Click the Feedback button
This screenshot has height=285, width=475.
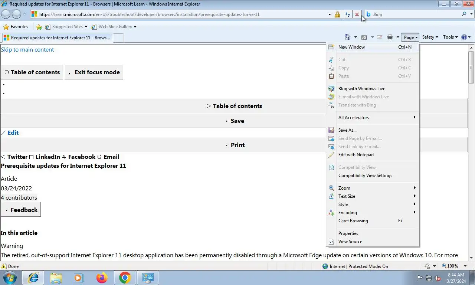point(21,210)
